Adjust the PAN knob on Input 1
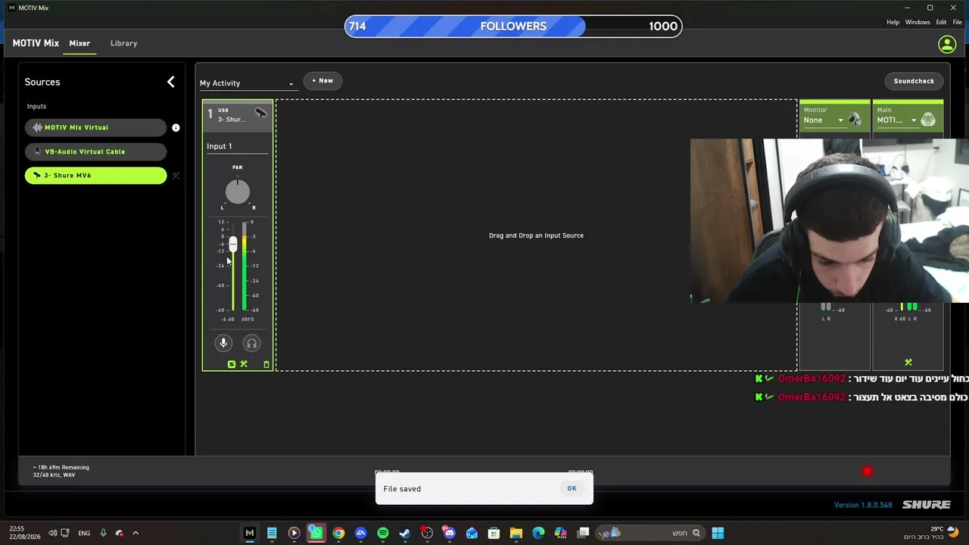969x545 pixels. pos(237,192)
